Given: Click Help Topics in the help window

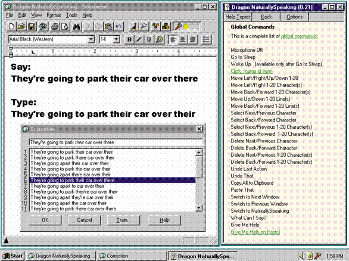Looking at the screenshot, I should pyautogui.click(x=238, y=17).
